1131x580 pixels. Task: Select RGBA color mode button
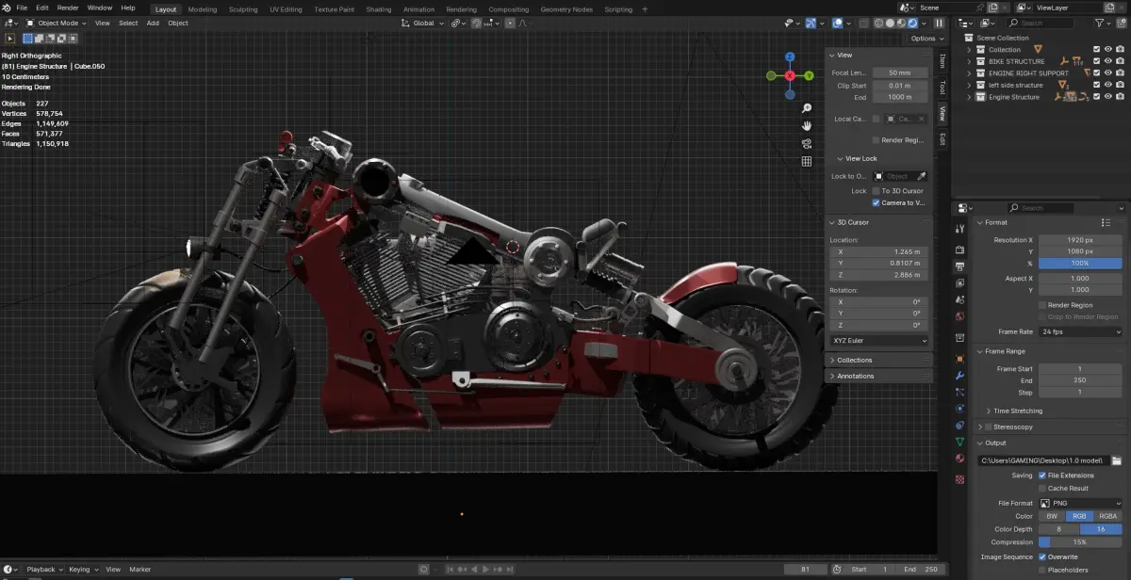(1107, 516)
